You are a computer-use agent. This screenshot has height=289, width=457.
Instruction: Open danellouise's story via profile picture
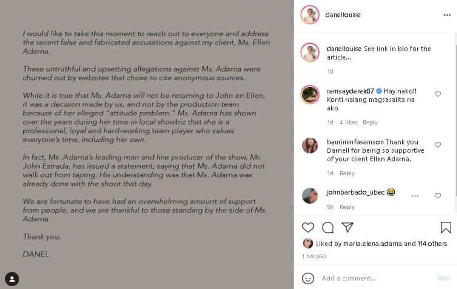[310, 15]
